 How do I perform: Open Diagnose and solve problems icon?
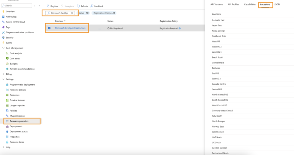(x=3, y=32)
